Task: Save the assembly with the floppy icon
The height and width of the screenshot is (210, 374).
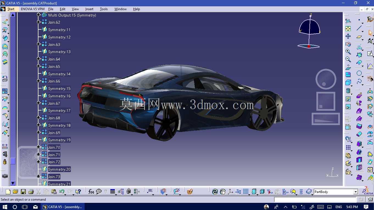Action: tap(23, 192)
